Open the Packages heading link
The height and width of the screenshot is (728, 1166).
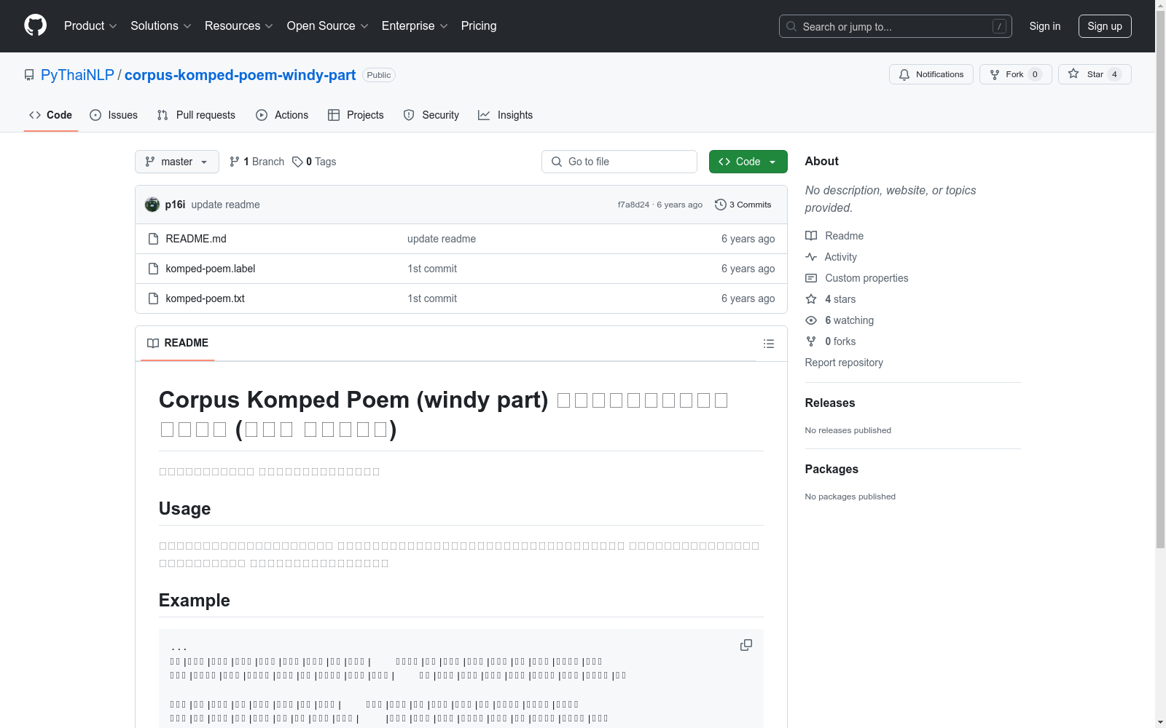pyautogui.click(x=832, y=469)
